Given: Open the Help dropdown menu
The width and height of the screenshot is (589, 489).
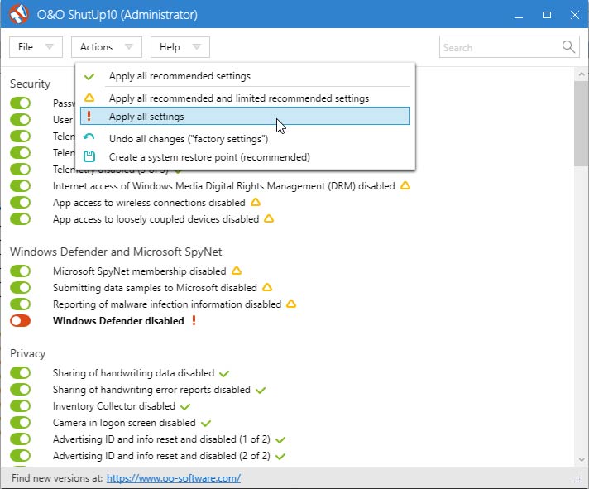Looking at the screenshot, I should [x=180, y=47].
